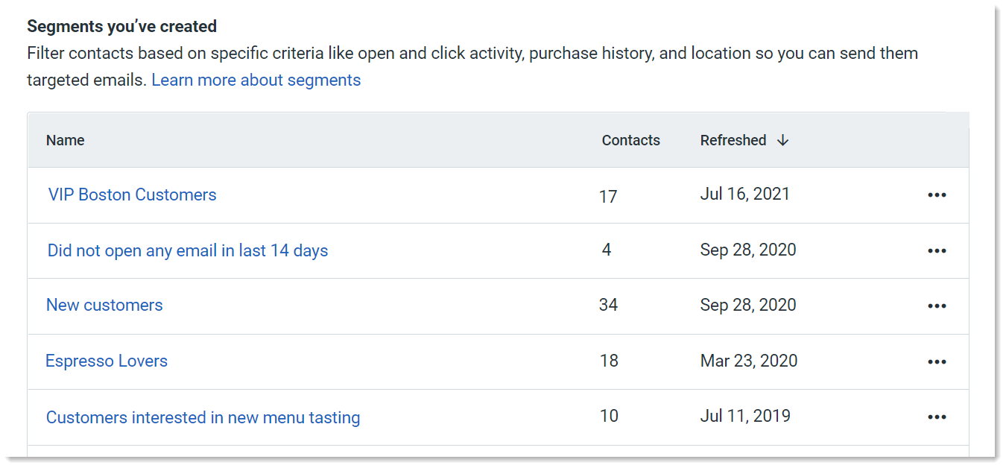Open more options for New customers segment
This screenshot has height=468, width=1006.
[937, 306]
